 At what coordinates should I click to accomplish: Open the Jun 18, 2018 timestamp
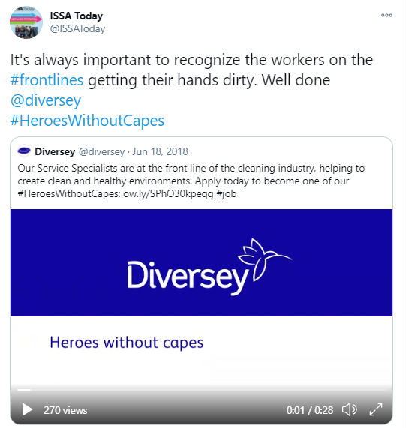pos(160,151)
